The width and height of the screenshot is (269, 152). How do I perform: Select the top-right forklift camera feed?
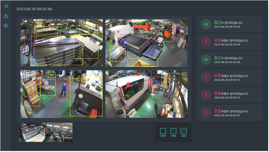coord(146,43)
